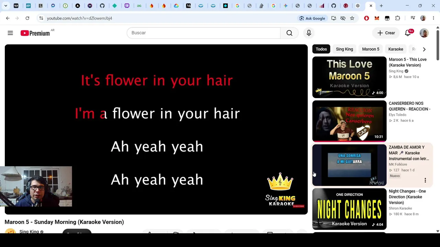Image resolution: width=440 pixels, height=247 pixels.
Task: Click the video player to pause
Action: click(x=156, y=129)
